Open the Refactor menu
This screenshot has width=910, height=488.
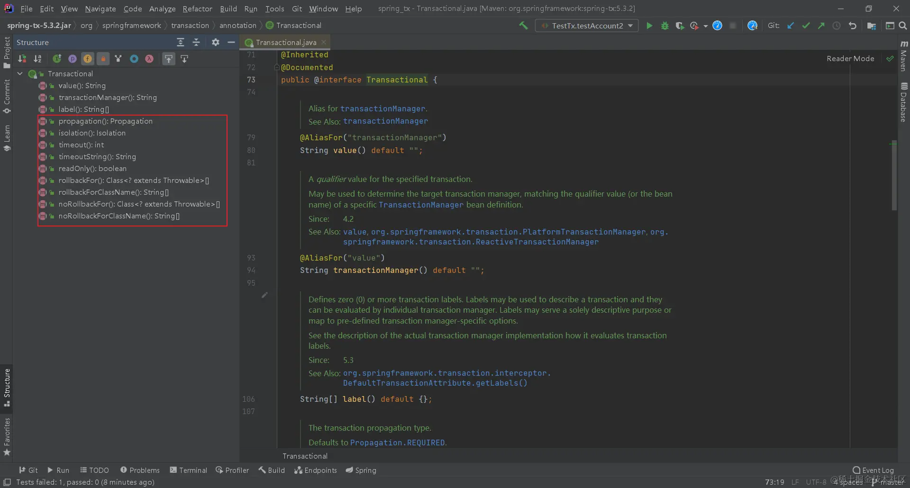tap(197, 9)
